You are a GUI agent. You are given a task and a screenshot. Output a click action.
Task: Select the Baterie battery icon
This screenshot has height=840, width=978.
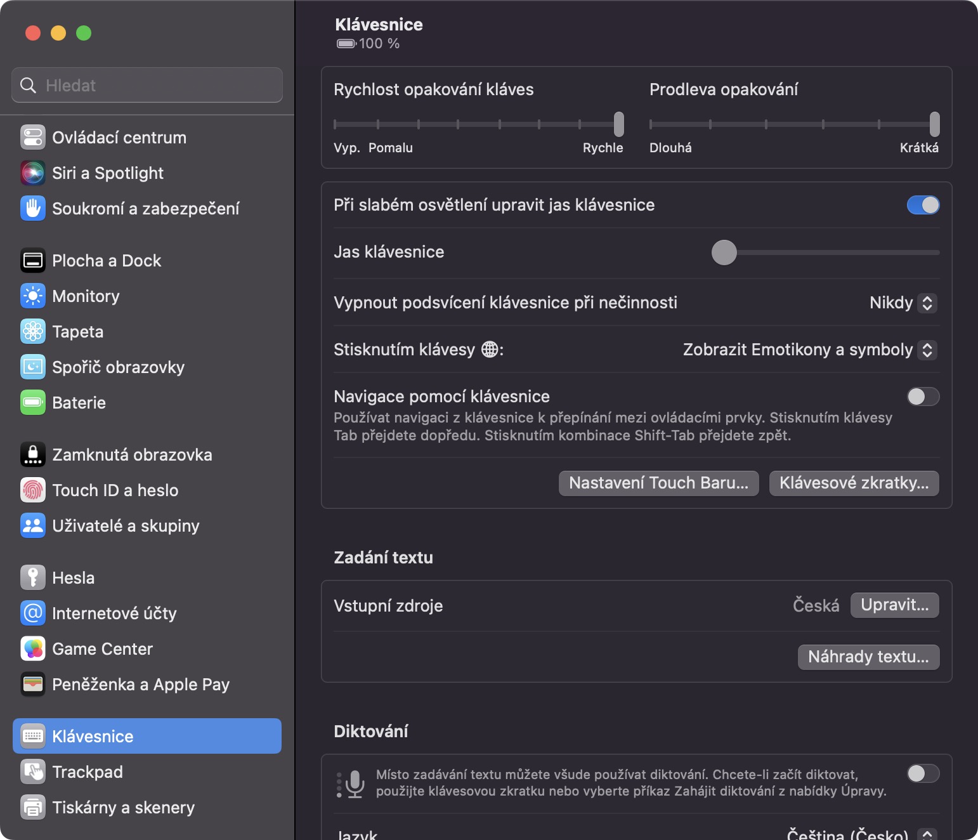pyautogui.click(x=33, y=402)
